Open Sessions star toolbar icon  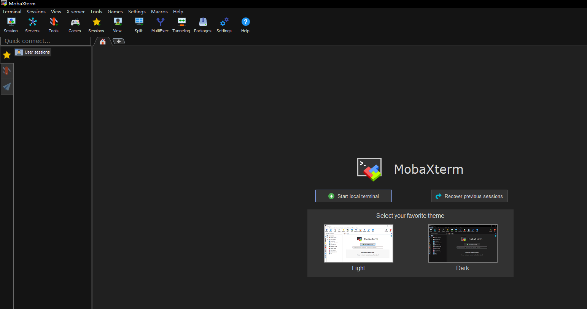click(x=96, y=25)
